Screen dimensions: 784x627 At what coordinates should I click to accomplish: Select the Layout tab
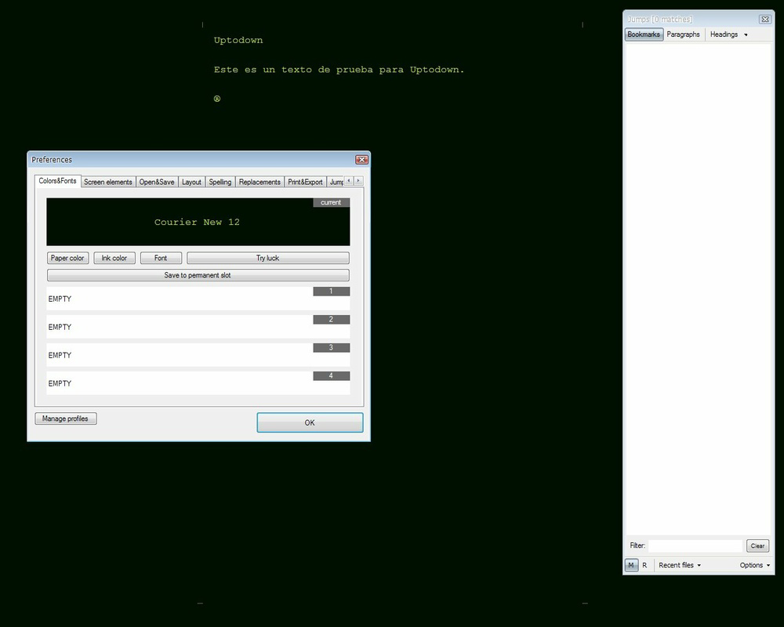click(x=191, y=182)
